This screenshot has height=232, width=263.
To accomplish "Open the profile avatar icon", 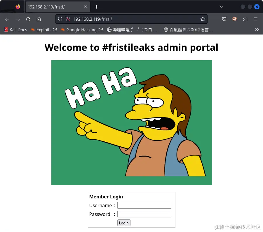I will pos(235,19).
